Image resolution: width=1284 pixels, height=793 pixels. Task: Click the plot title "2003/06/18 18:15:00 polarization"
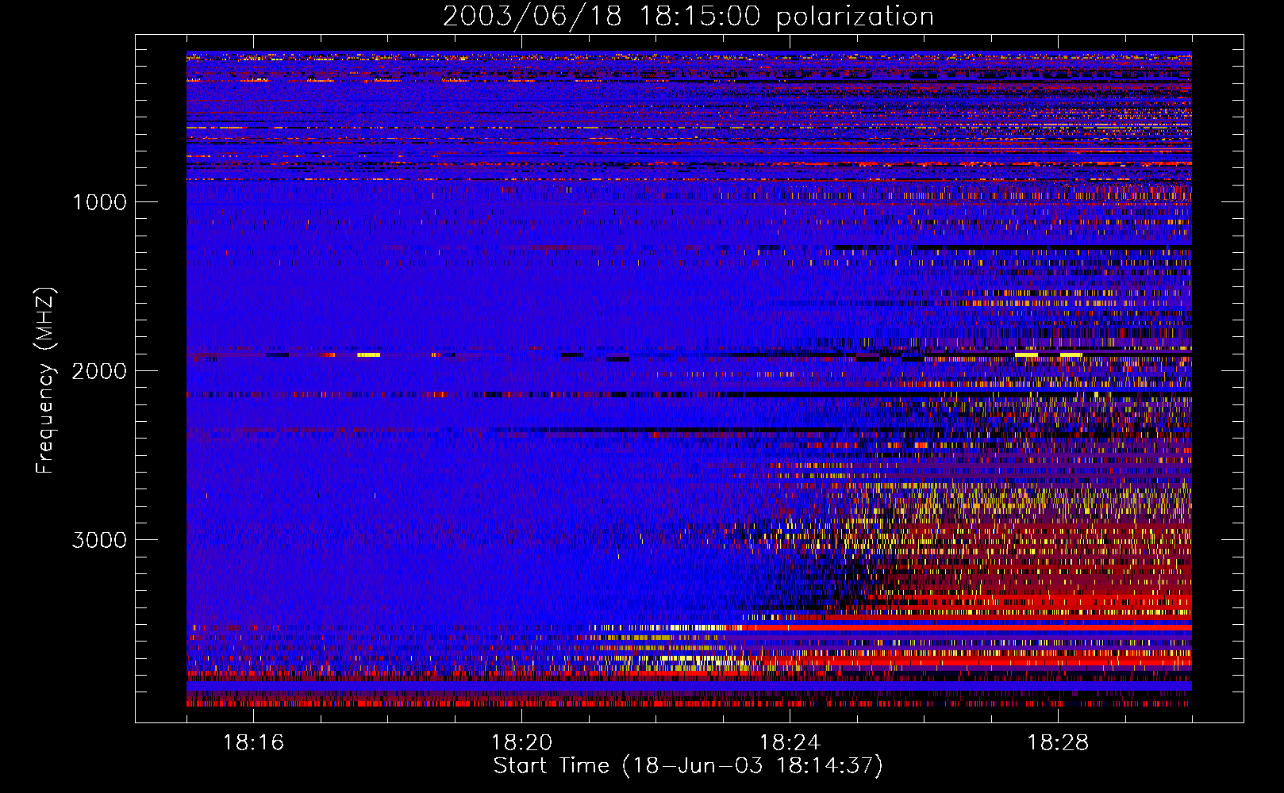click(688, 17)
